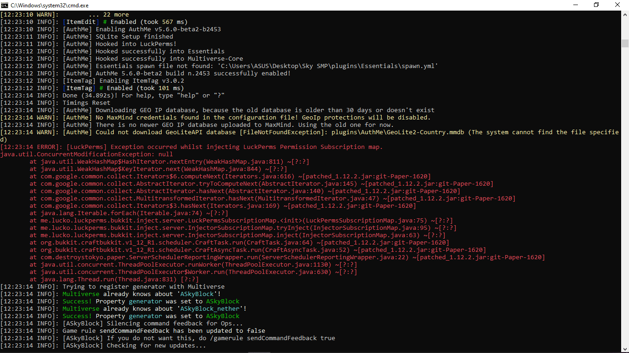Click the vertical scrollbar thumb
629x353 pixels.
(x=625, y=43)
